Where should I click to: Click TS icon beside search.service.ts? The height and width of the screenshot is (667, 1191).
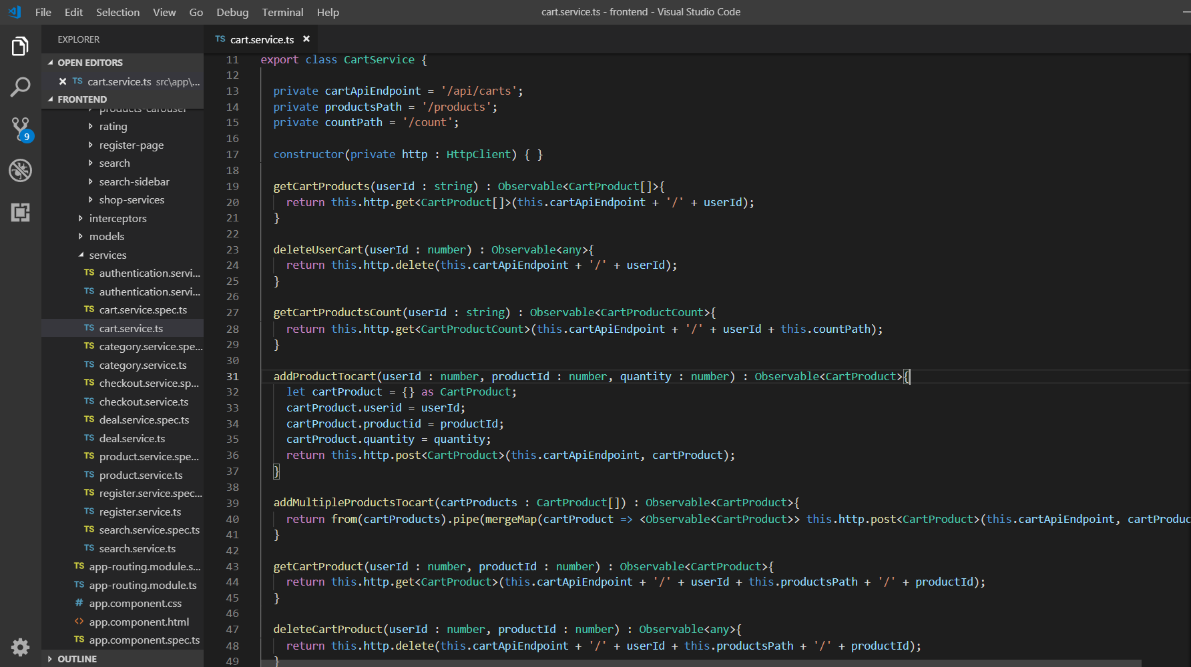(89, 548)
